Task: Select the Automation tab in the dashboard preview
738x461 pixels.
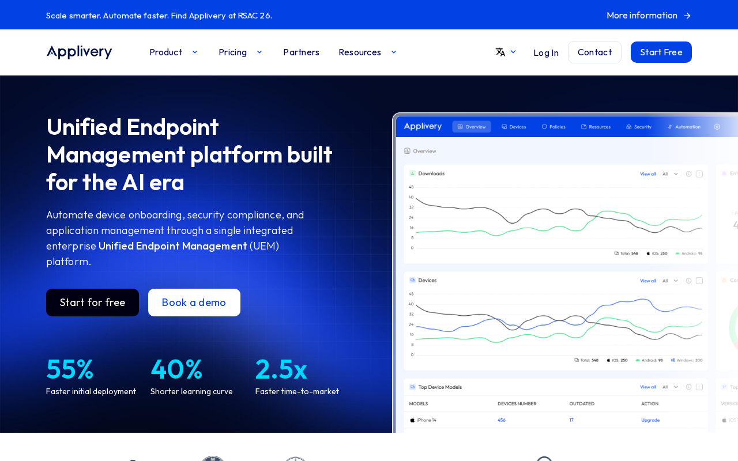Action: pos(684,127)
